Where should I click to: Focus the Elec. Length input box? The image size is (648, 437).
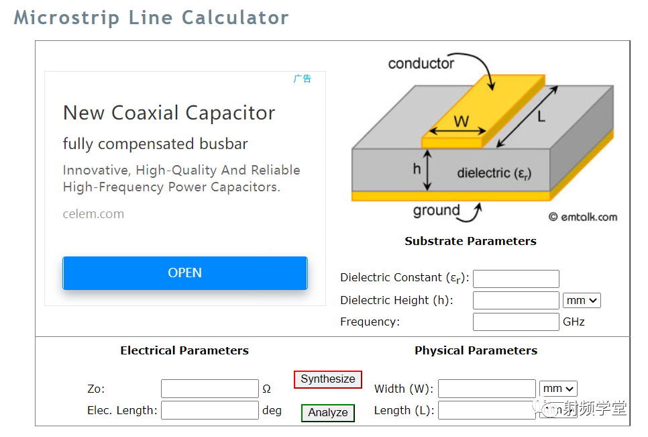click(x=209, y=410)
